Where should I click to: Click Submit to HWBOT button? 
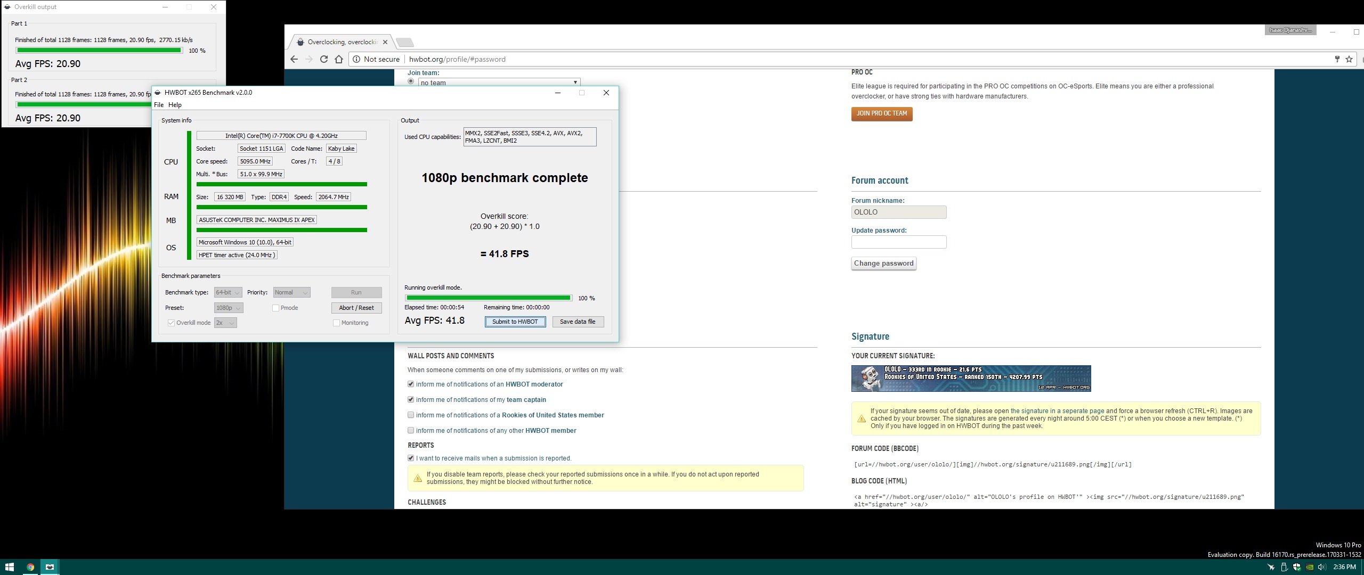[515, 322]
